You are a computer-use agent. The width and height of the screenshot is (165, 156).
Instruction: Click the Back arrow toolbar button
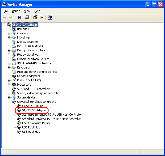[5, 17]
